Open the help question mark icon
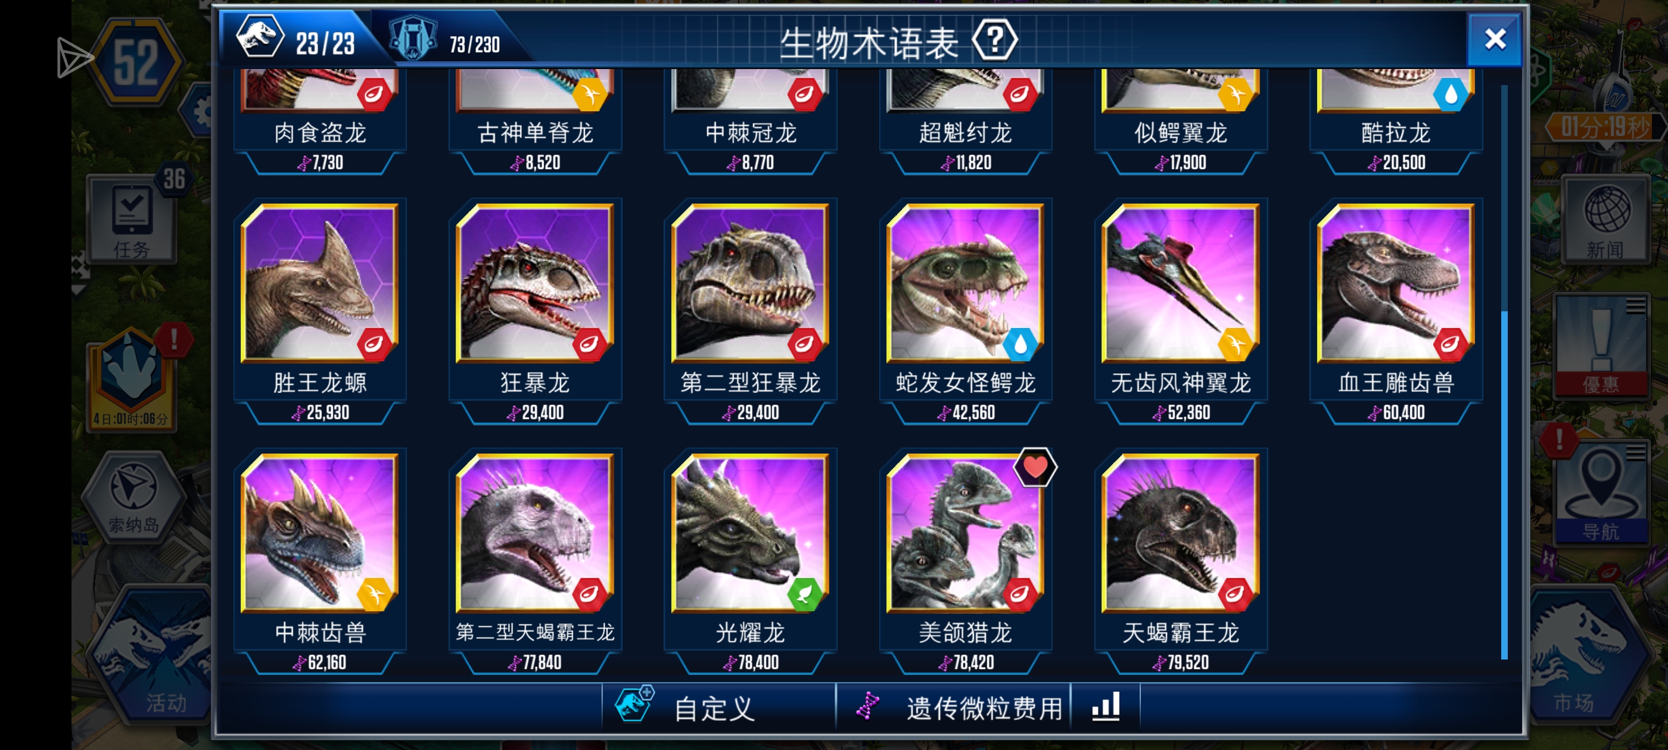This screenshot has width=1668, height=750. 994,40
